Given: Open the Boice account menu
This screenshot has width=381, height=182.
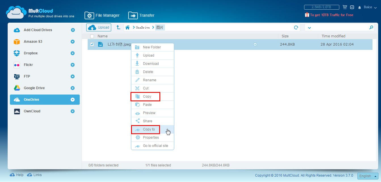Looking at the screenshot, I should click(x=370, y=7).
